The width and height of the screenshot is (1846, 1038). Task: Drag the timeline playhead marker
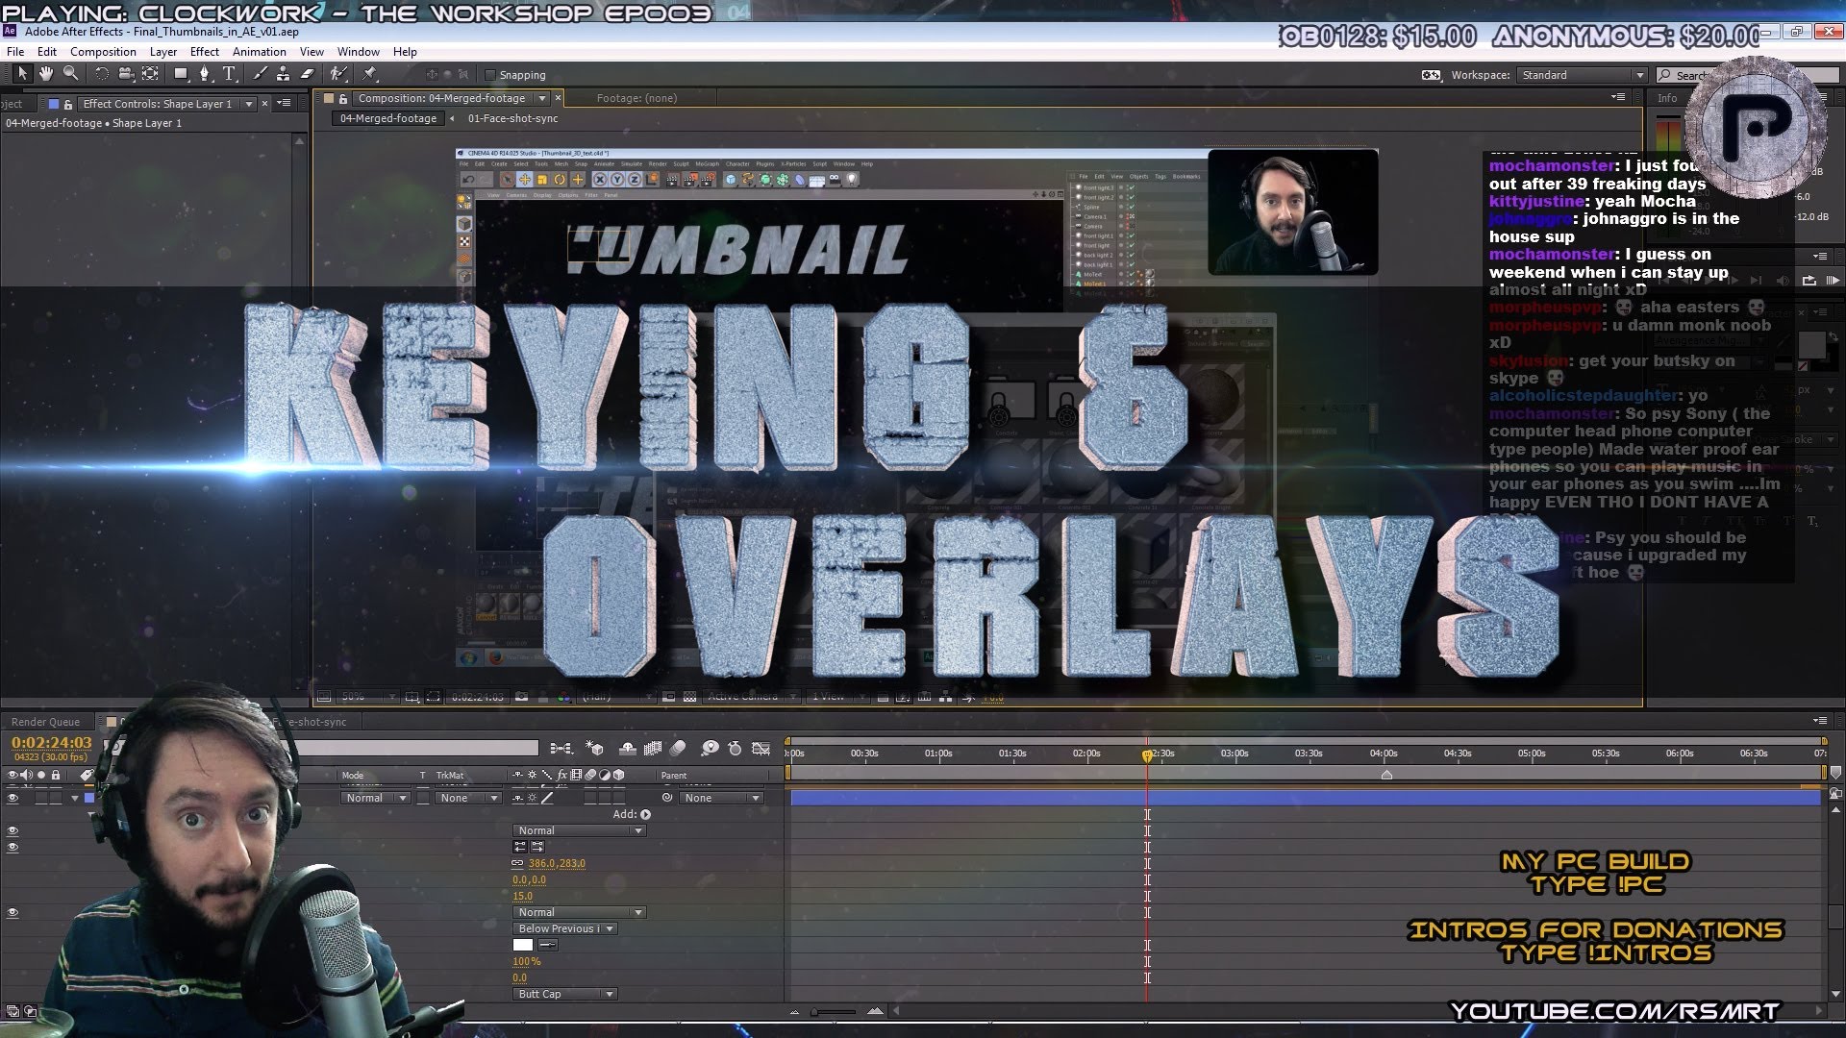pos(1146,753)
